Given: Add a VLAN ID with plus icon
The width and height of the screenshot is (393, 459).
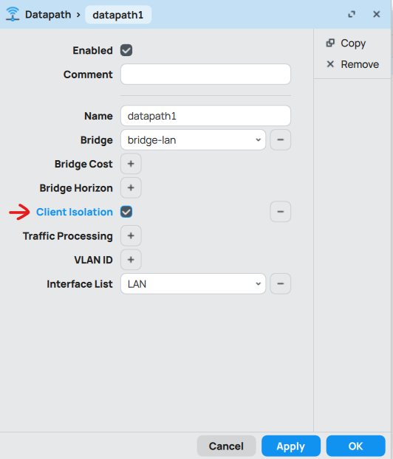Looking at the screenshot, I should coord(131,260).
